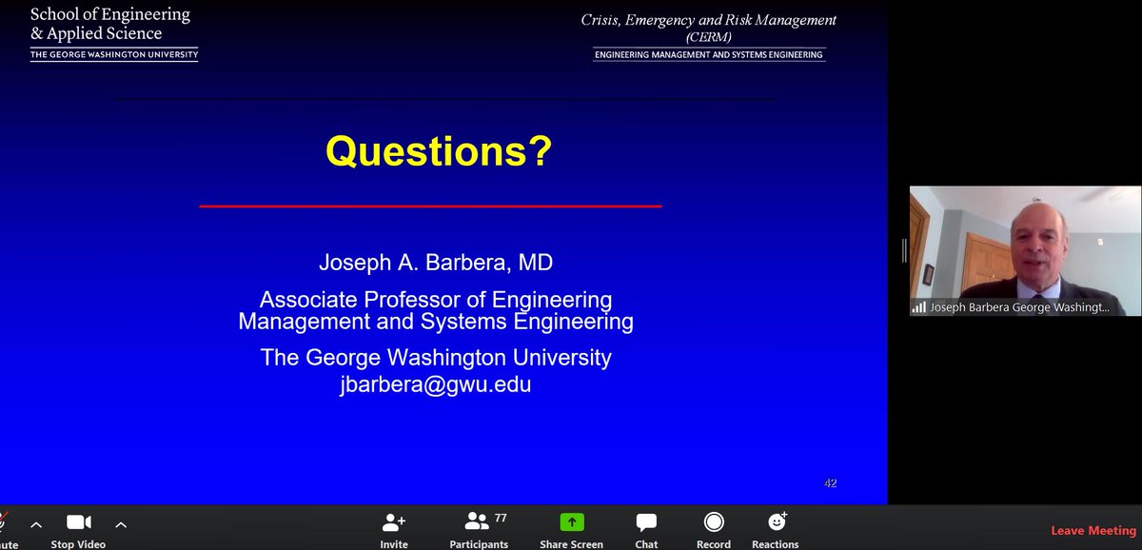The image size is (1142, 550).
Task: Click Joseph A. Barbera, MD text
Action: click(x=436, y=264)
